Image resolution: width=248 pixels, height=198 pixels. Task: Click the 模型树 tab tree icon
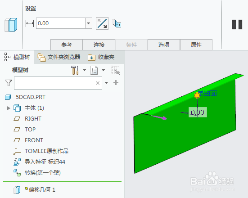[x=7, y=57]
